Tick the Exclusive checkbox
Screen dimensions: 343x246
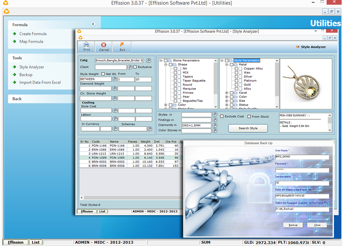pos(135,67)
